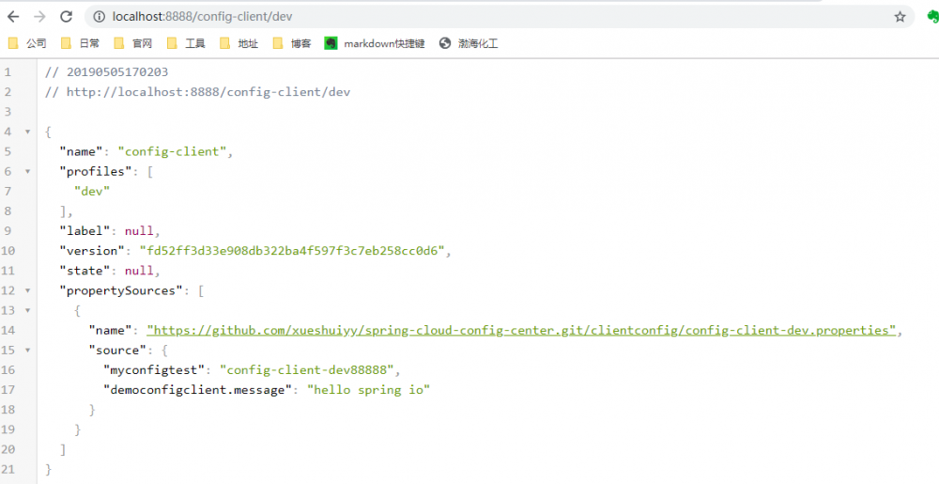Click the version hash value
This screenshot has width=939, height=484.
(292, 250)
